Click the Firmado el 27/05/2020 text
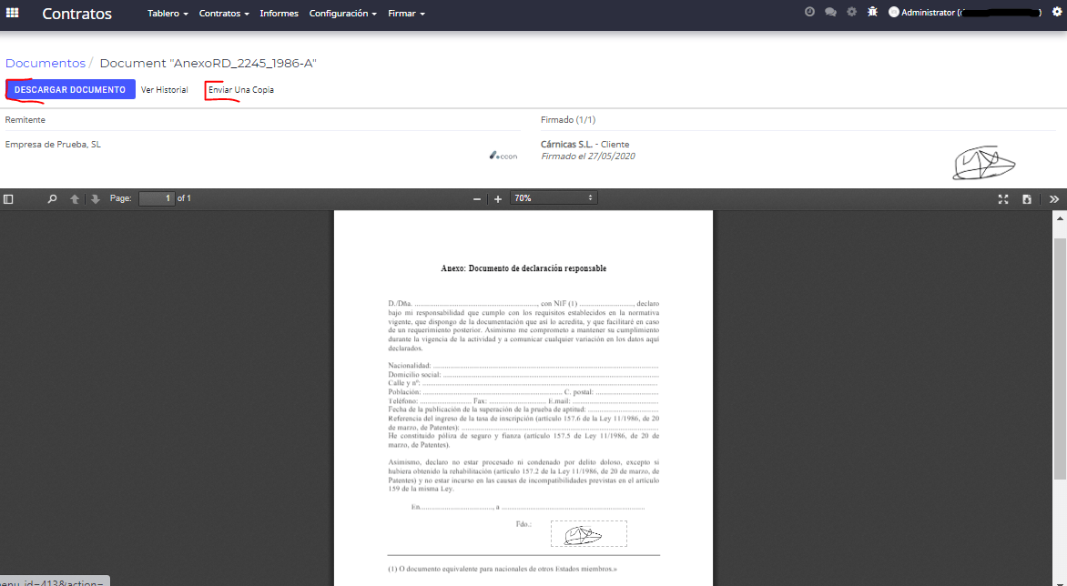This screenshot has width=1067, height=586. [x=588, y=157]
